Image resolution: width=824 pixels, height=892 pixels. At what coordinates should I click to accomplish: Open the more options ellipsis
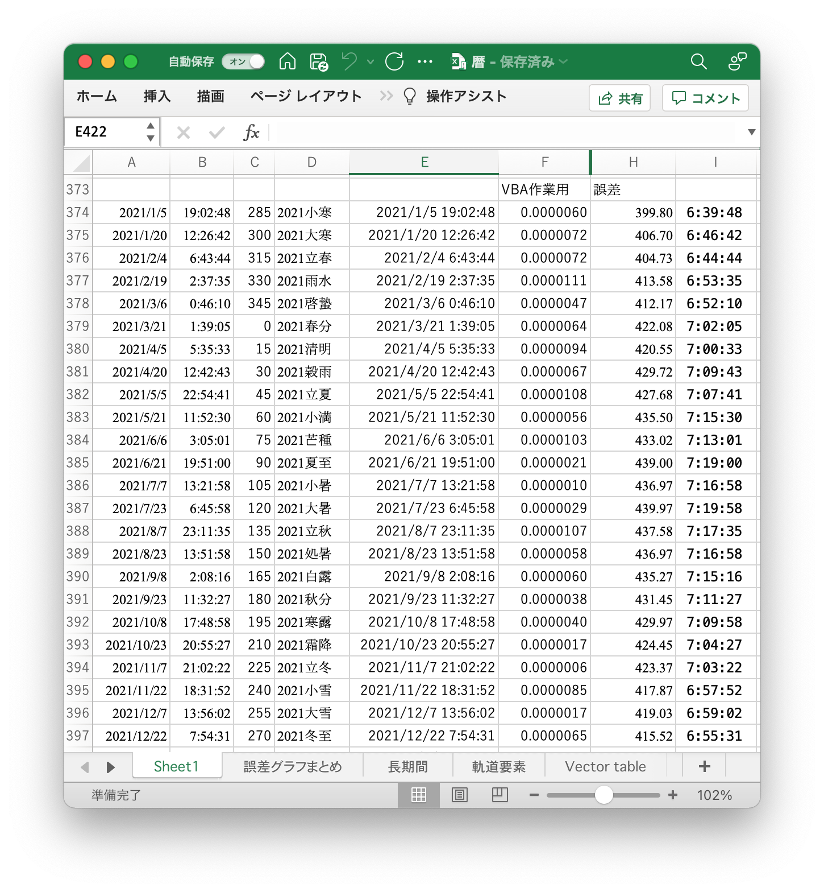coord(425,61)
